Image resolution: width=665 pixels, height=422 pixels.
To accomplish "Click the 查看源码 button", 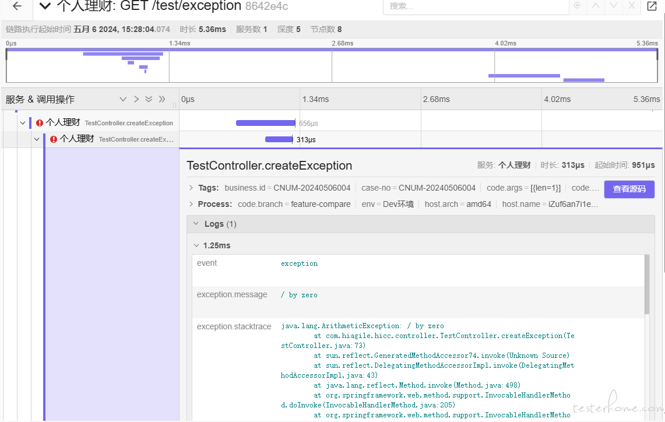I will tap(629, 189).
